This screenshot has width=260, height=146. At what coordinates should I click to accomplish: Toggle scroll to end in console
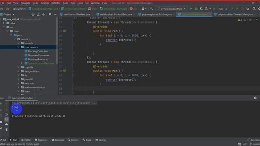click(x=6, y=119)
